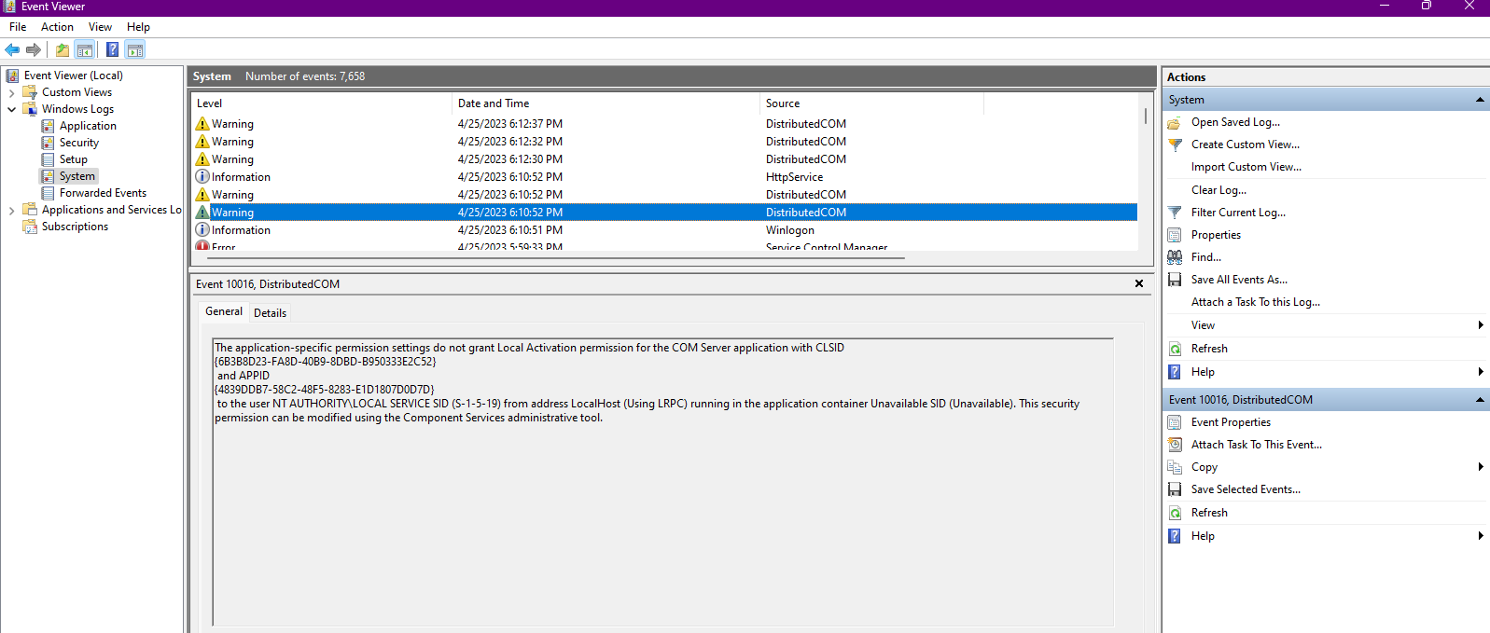Open Help submenu arrow under Event 10016

[x=1481, y=536]
